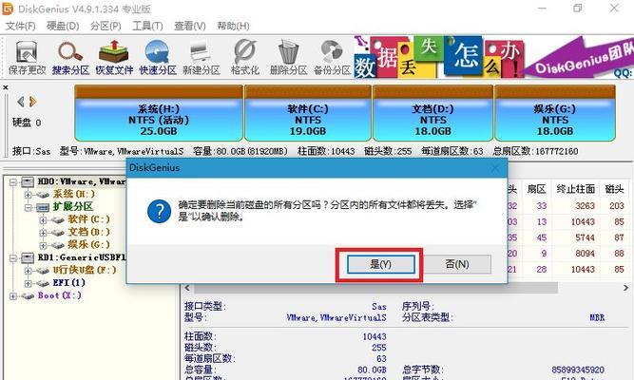Click the horizontal scrollbar right arrow

[625, 288]
